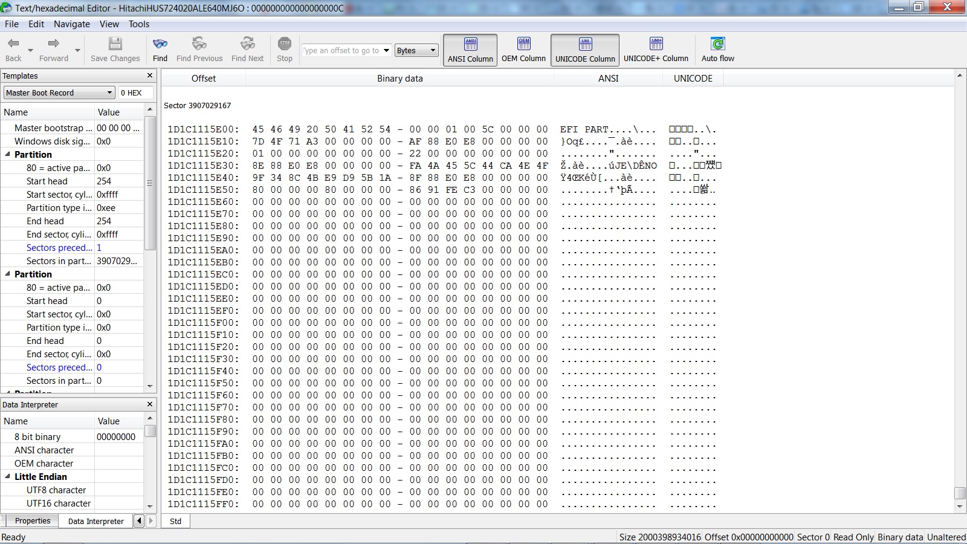Select the UTF16 character row
This screenshot has width=967, height=544.
72,503
